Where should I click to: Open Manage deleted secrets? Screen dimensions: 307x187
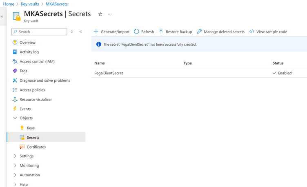(x=220, y=32)
